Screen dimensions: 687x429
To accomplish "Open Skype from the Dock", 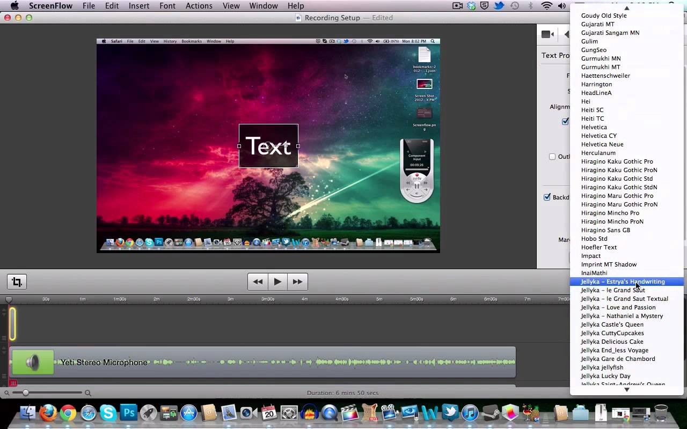I will 108,413.
